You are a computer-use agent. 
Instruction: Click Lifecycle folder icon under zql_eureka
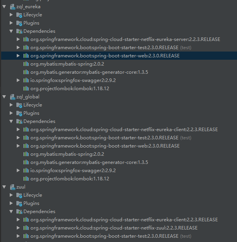click(19, 15)
